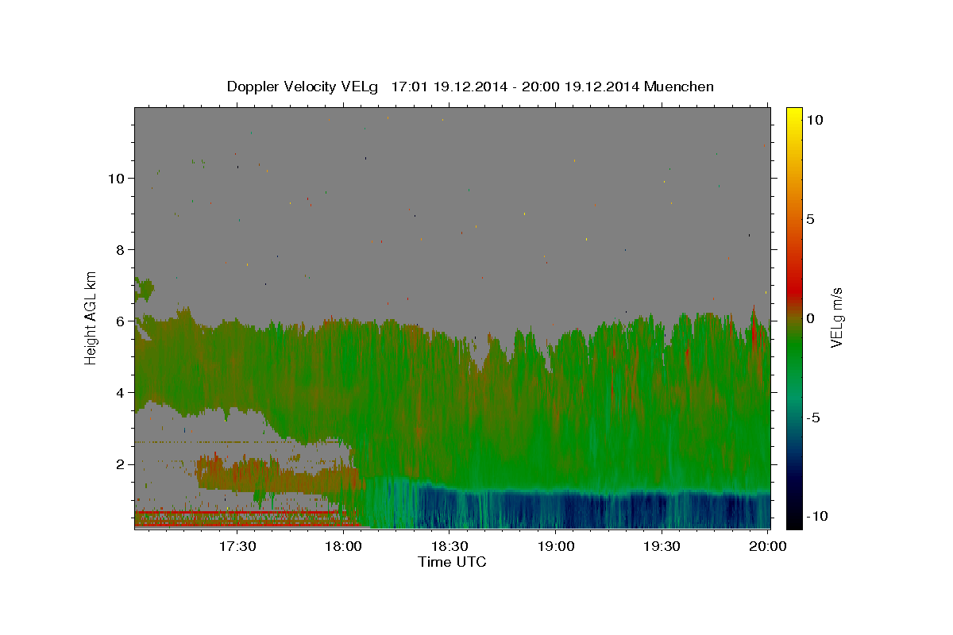
Task: Click the plot title 'Doppler Velocity VELg'
Action: [x=303, y=87]
